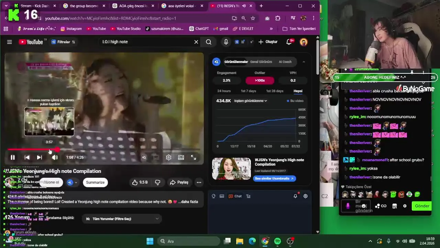
Task: Like the video with 9,5 B likes
Action: pos(140,182)
